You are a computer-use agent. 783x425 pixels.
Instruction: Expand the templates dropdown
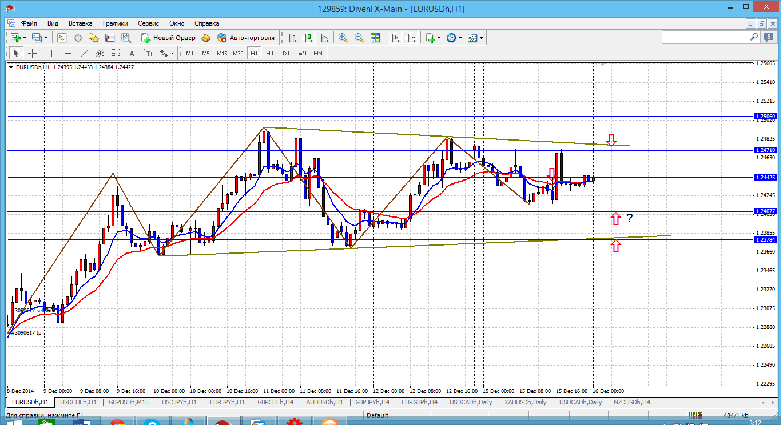tap(482, 38)
